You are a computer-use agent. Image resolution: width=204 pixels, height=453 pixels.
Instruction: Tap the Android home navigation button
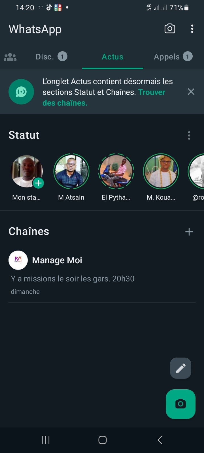click(x=102, y=440)
